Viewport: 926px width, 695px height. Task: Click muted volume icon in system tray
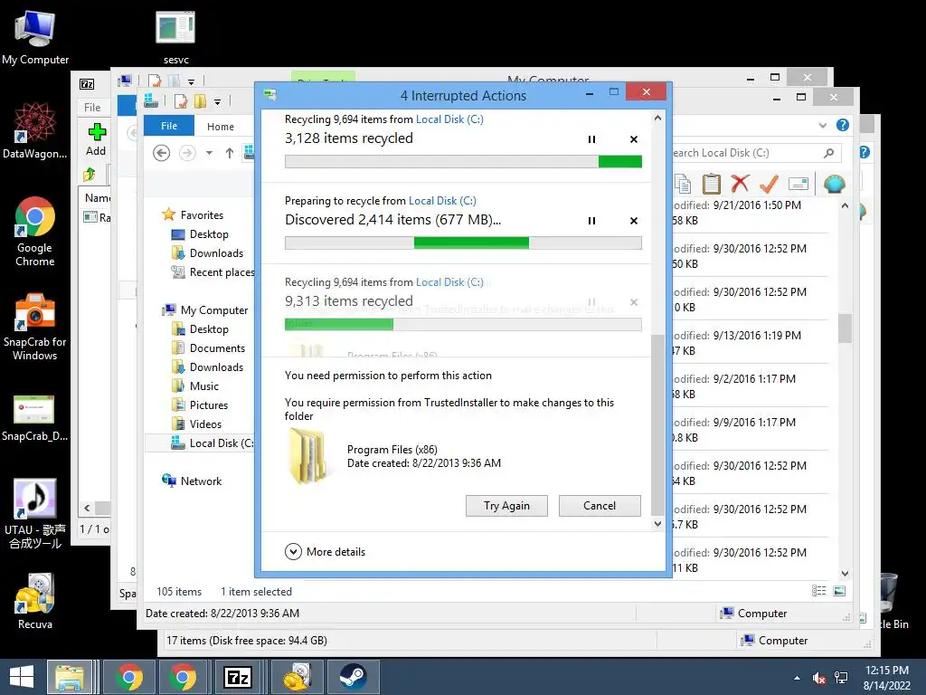pyautogui.click(x=819, y=679)
